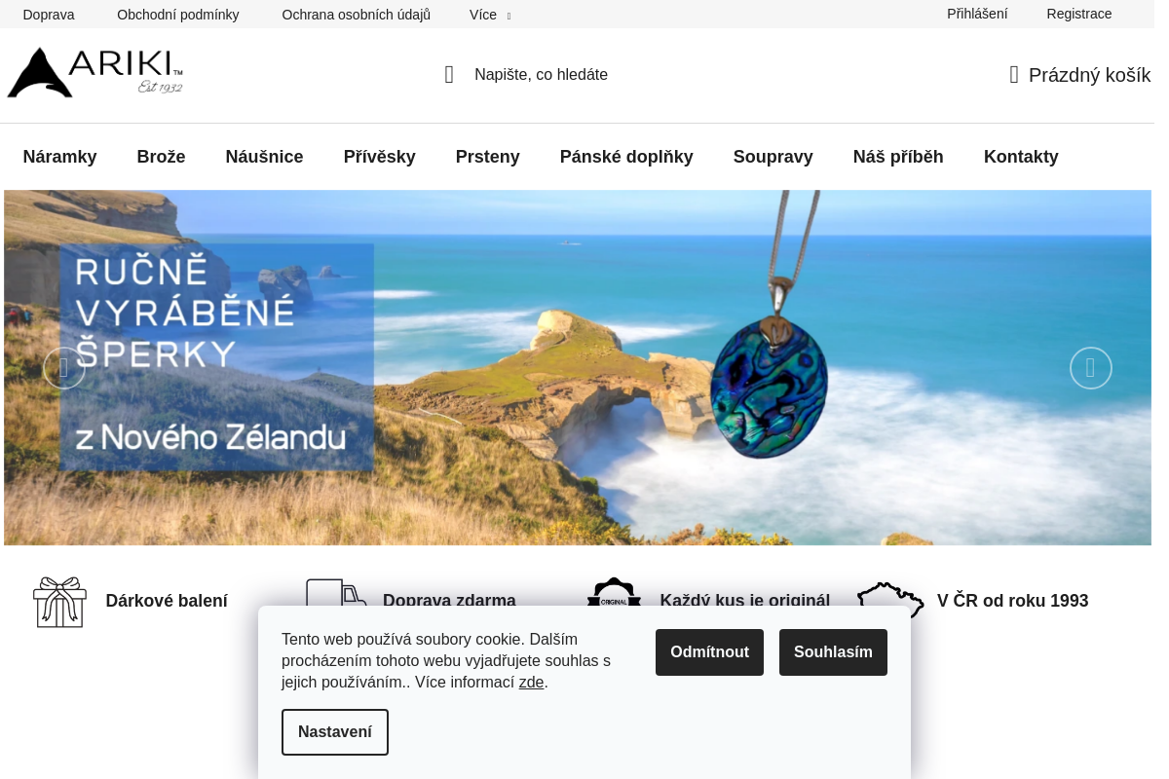Click the gift box Dárkové balení icon
This screenshot has width=1169, height=779.
pos(59,602)
